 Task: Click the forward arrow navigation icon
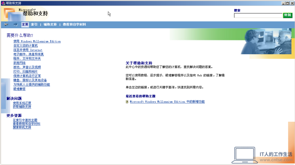click(16, 25)
